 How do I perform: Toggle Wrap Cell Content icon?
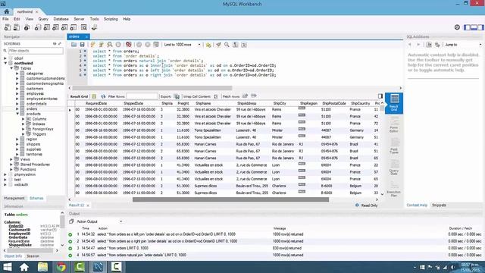[216, 96]
